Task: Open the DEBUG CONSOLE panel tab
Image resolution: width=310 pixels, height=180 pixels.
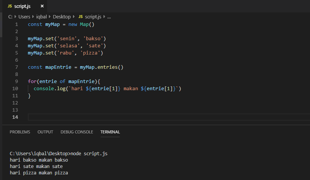Action: click(x=77, y=132)
